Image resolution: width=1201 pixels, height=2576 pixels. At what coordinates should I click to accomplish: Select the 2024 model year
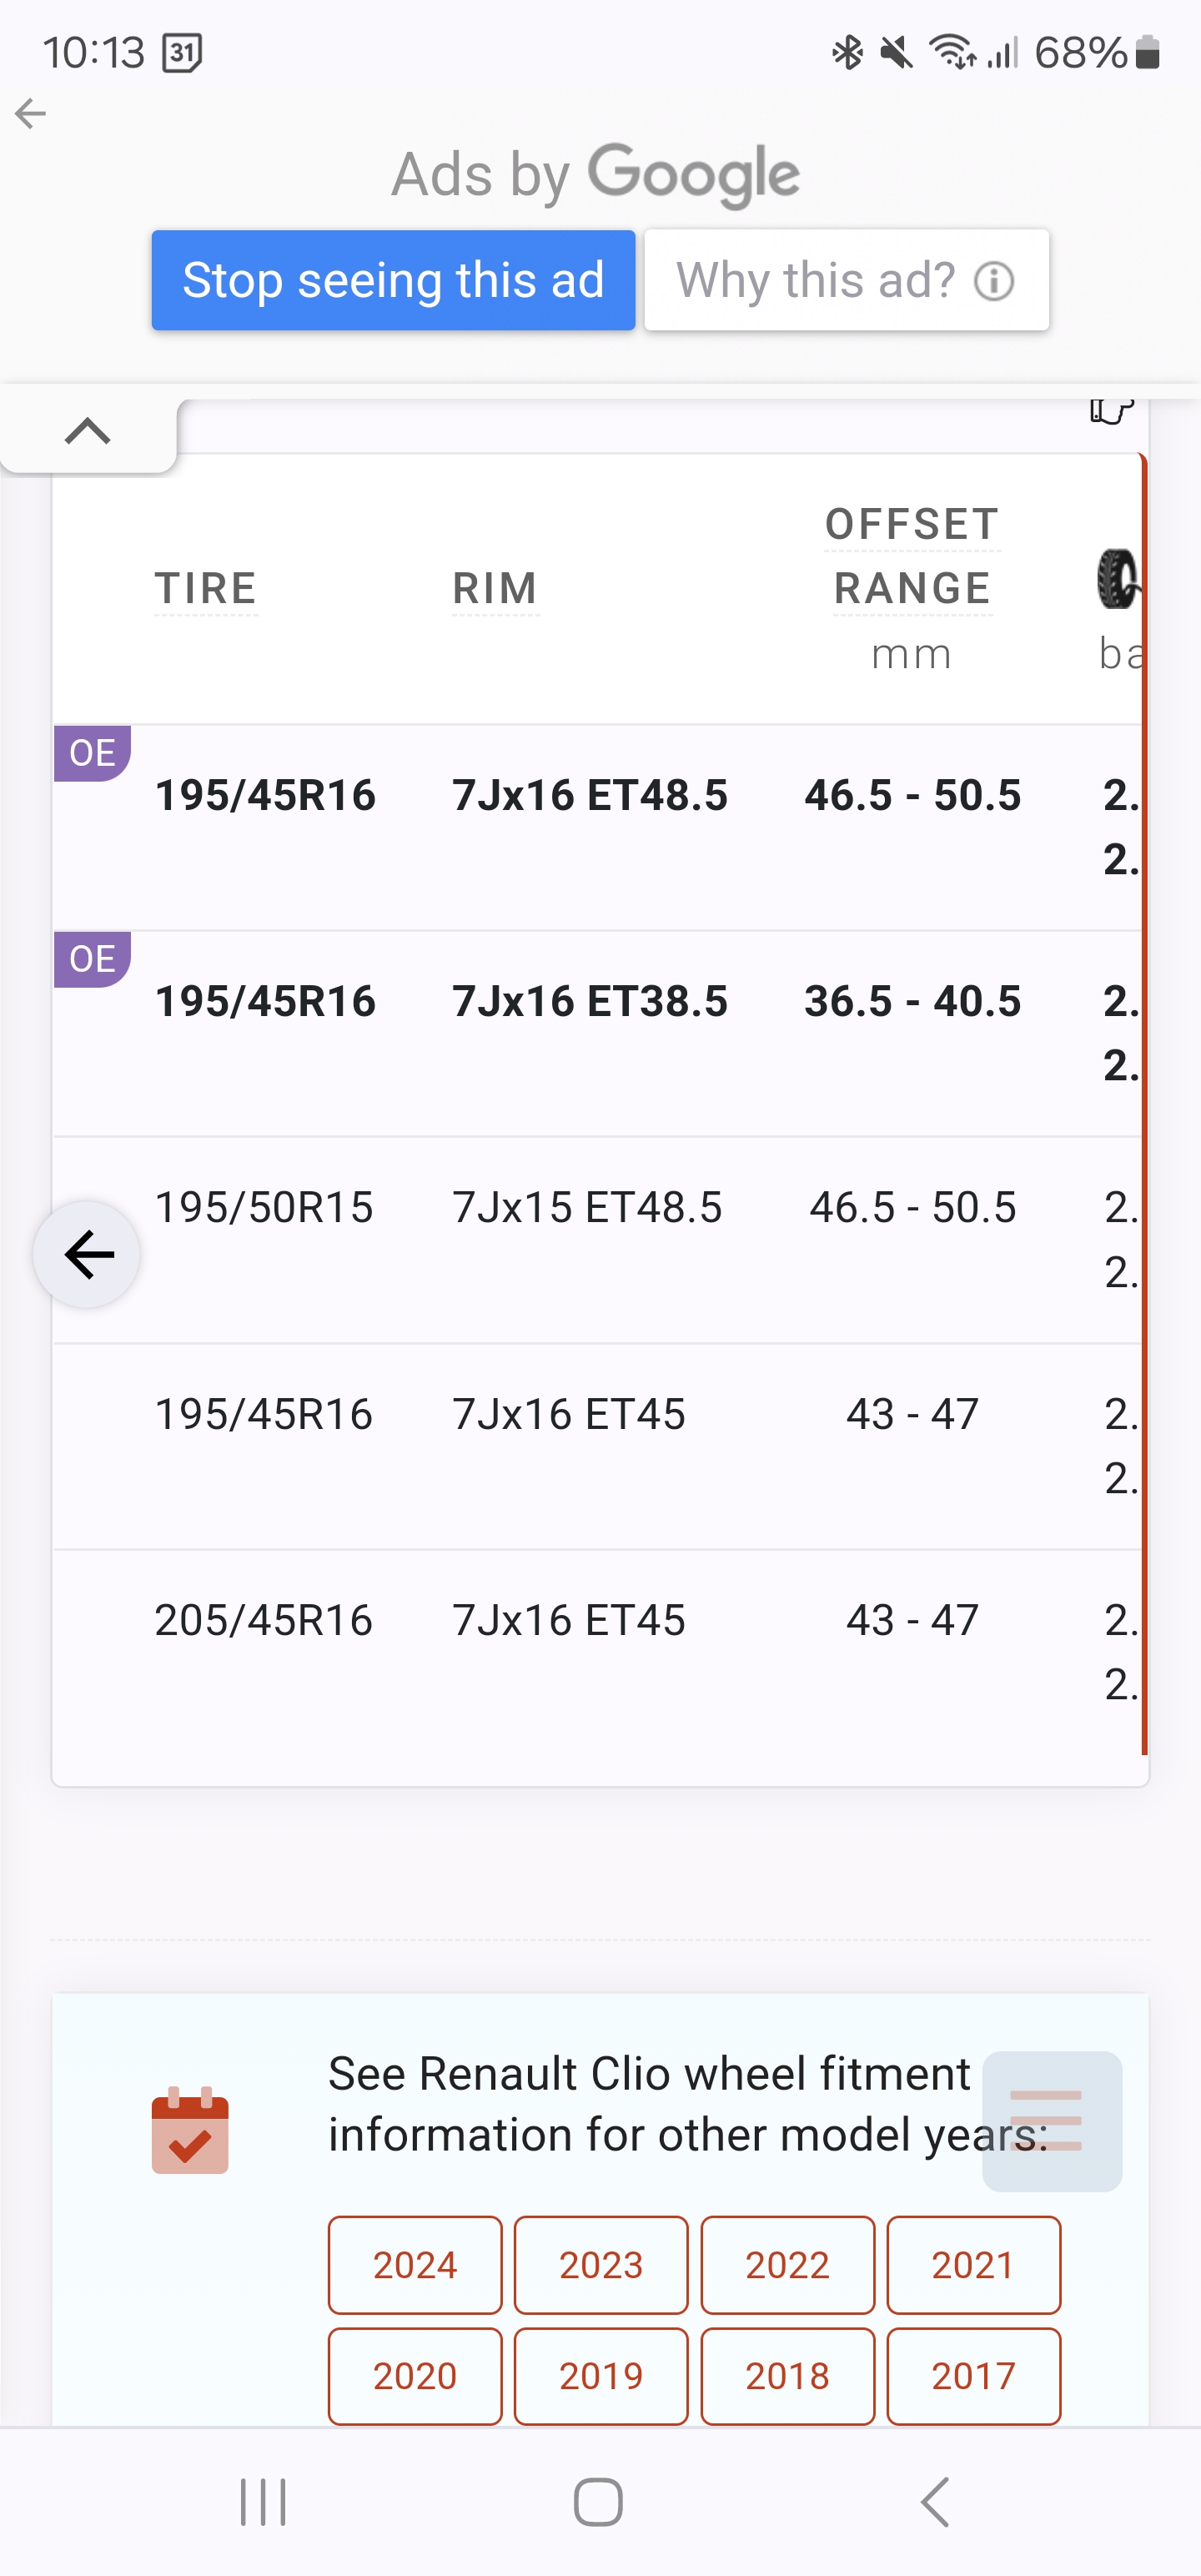(x=415, y=2265)
